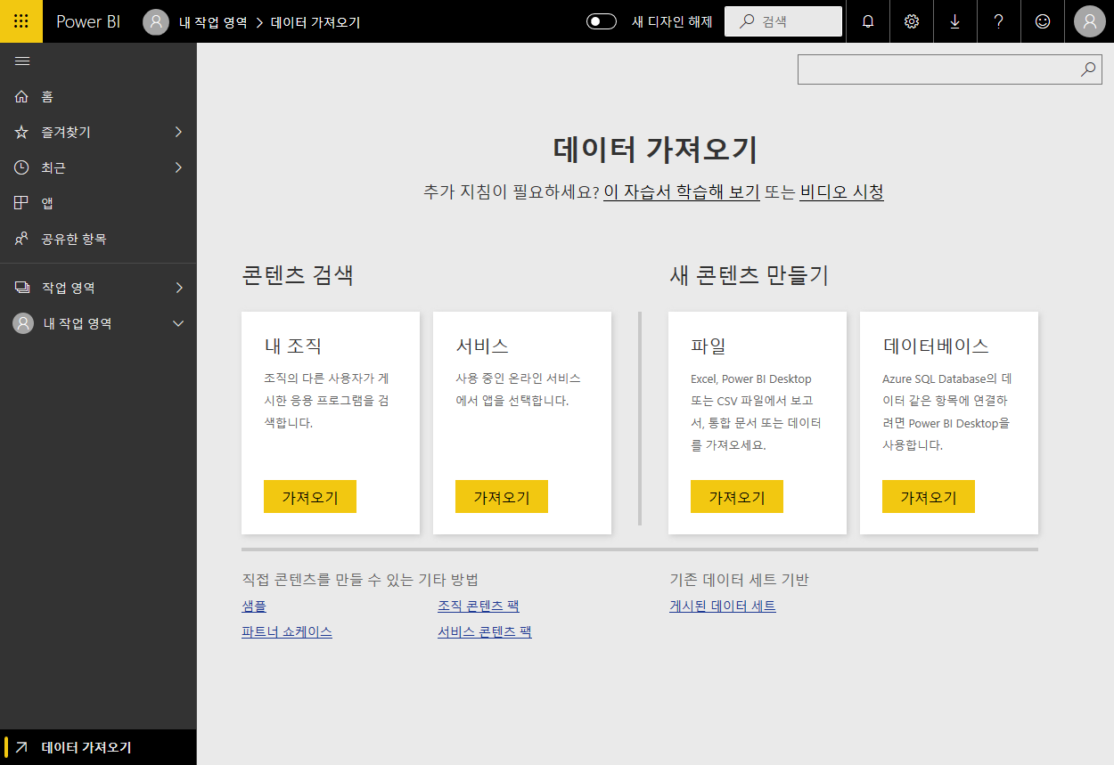Open help question mark icon
The width and height of the screenshot is (1114, 765).
tap(999, 21)
